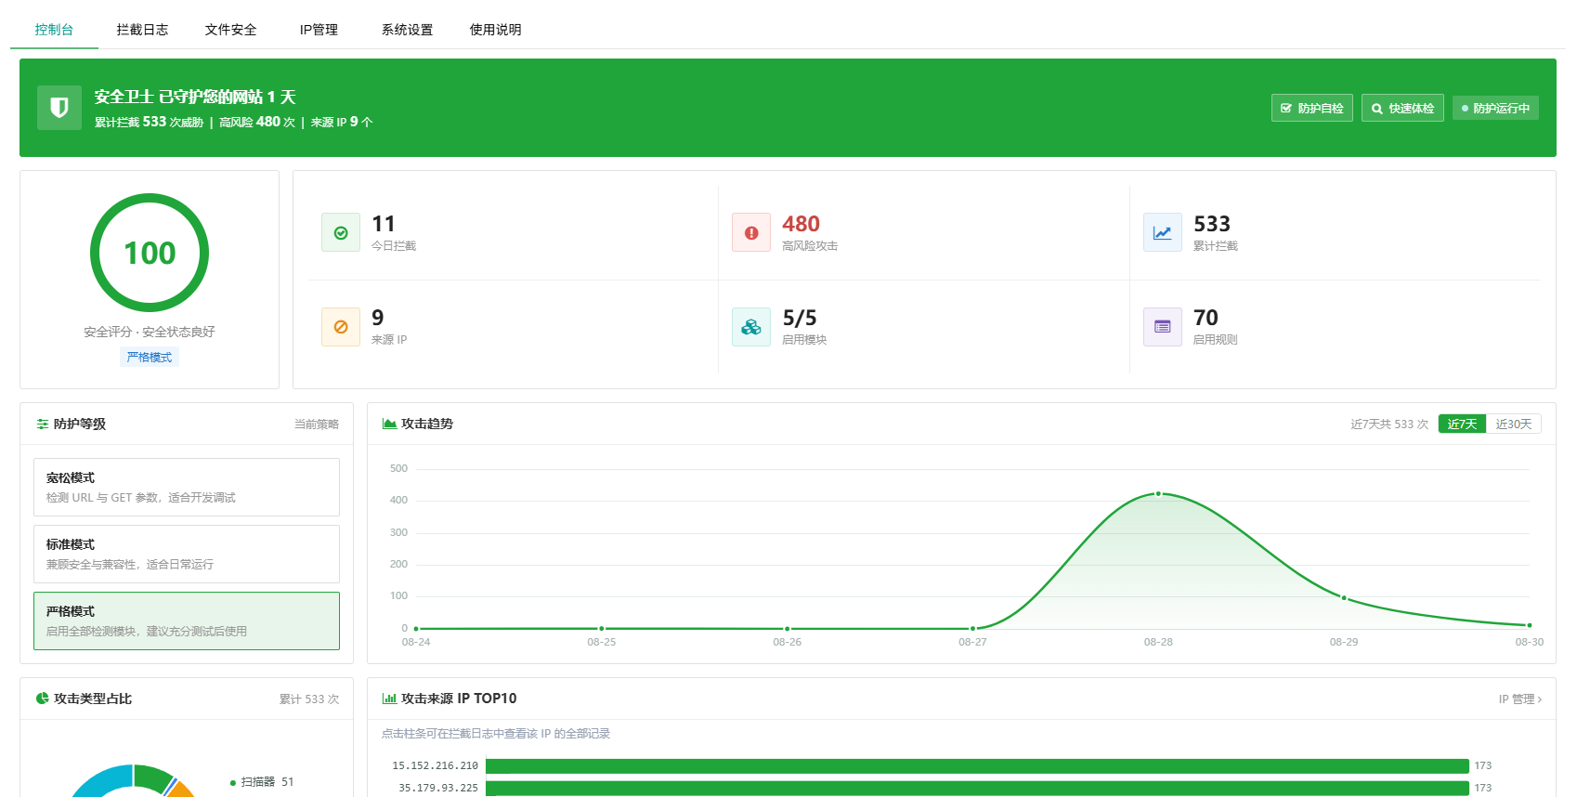The width and height of the screenshot is (1577, 797).
Task: Click the 累计 533 次 text in 攻击类型占比
Action: (309, 699)
